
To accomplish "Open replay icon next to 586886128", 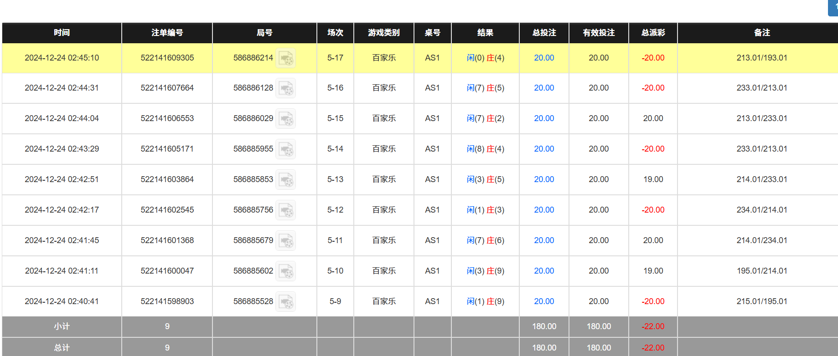I will (286, 88).
